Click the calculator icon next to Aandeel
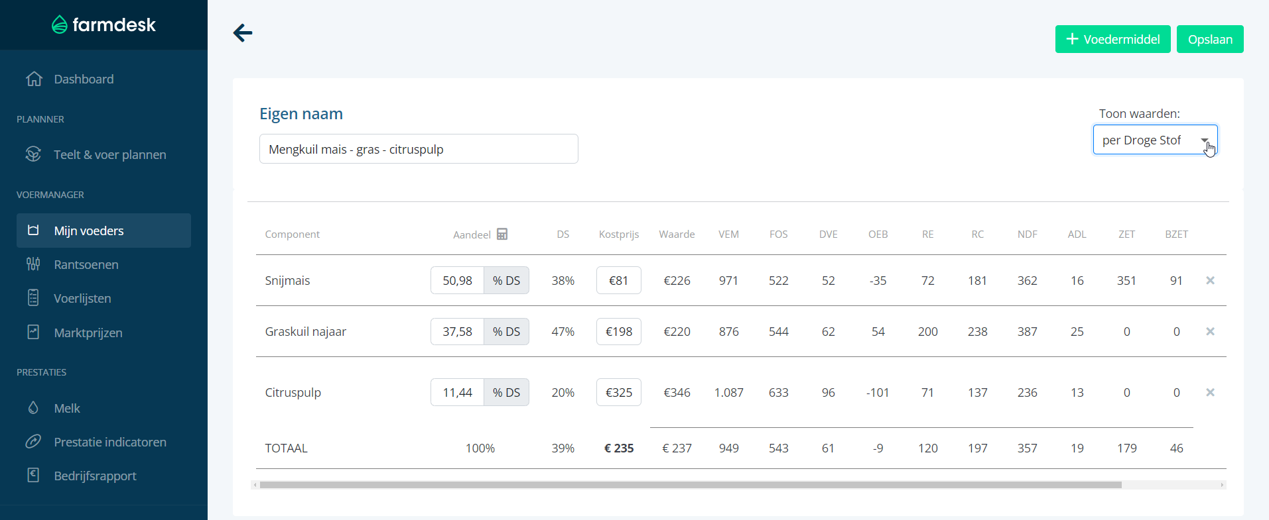 (x=502, y=234)
